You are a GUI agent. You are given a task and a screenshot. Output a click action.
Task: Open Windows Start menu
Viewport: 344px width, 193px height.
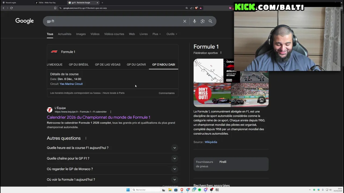(x=128, y=190)
